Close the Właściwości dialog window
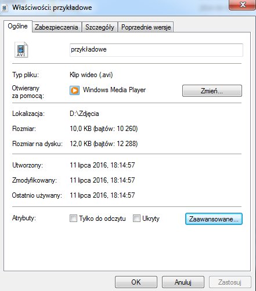The image size is (256, 291). 242,5
